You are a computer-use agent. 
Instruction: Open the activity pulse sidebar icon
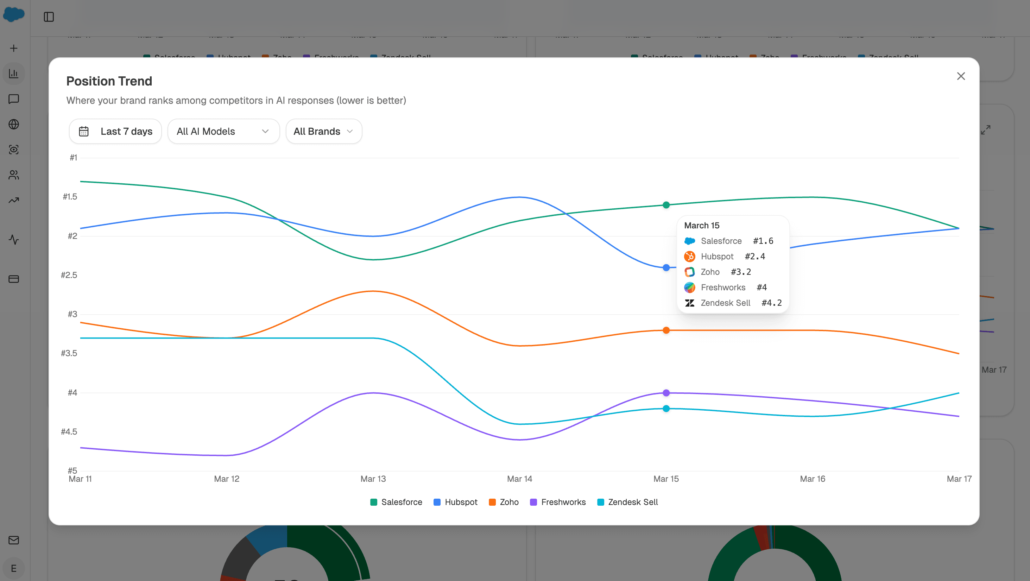point(14,240)
